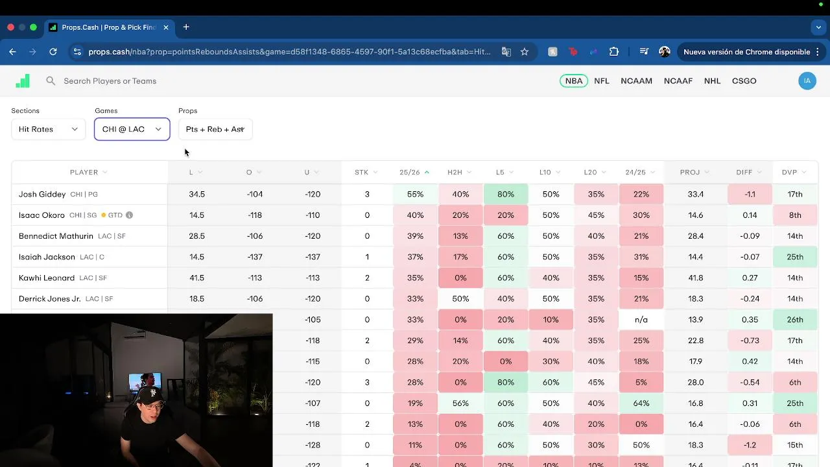Sort by the L column header
830x467 pixels.
pos(196,173)
